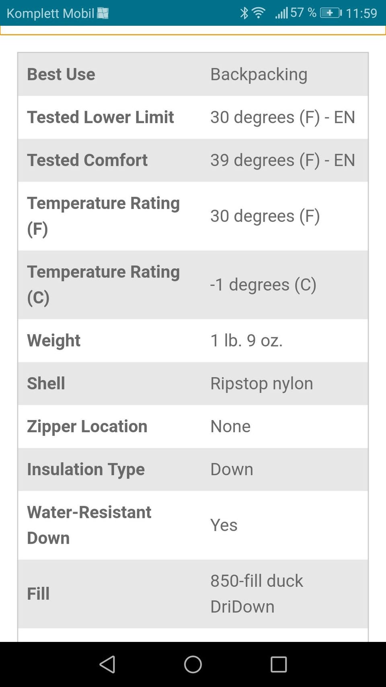Tap the Backpacking value cell

[259, 74]
